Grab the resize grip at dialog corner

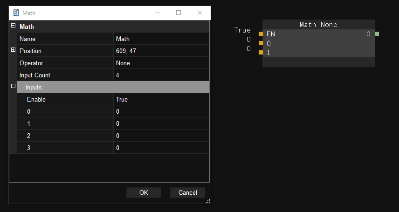pos(208,201)
